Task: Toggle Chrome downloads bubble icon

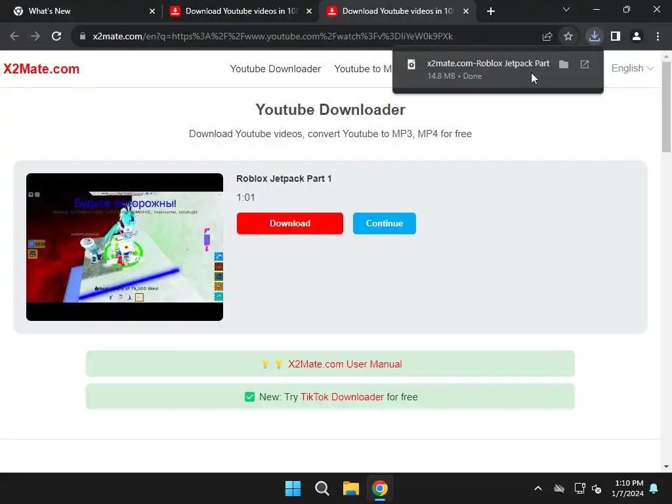Action: 595,37
